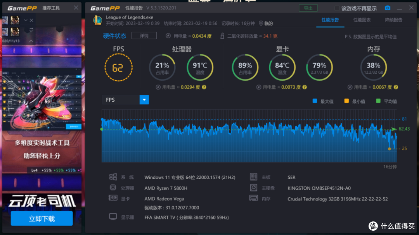Click the motherboard (主板) icon

click(253, 176)
